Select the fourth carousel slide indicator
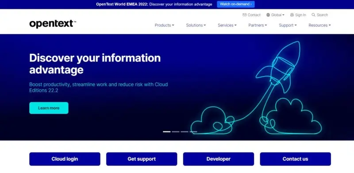This screenshot has width=354, height=173. click(193, 132)
